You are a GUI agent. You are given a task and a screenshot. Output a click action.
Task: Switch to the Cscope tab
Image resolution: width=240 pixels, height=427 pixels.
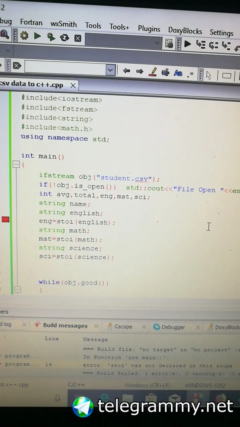(119, 327)
